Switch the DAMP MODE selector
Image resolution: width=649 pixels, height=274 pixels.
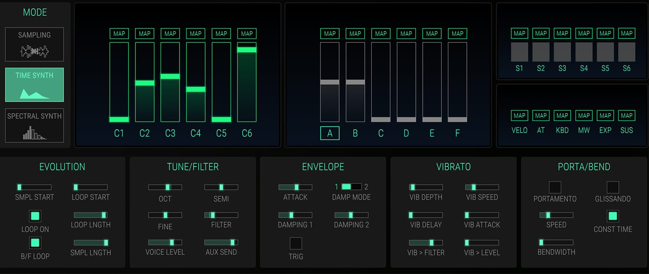coord(351,187)
